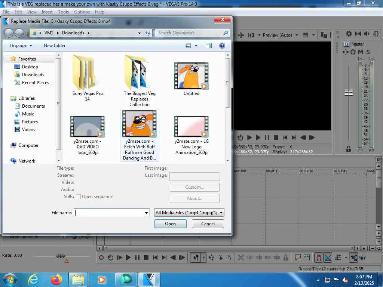Screen dimensions: 383x287
Task: Click Play From Start in Video Preview
Action: [249, 138]
